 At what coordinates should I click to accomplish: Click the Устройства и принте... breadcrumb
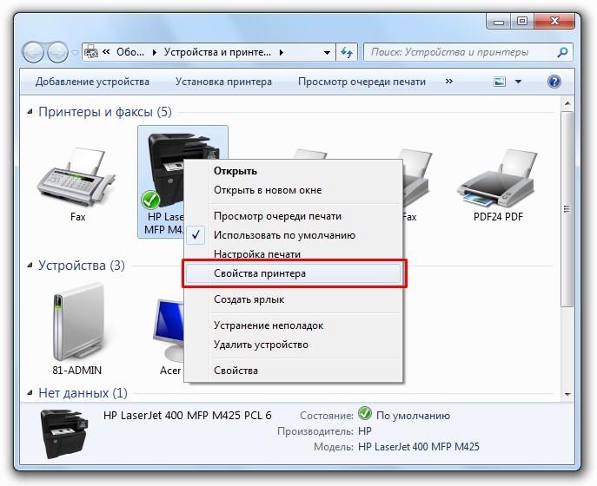point(217,52)
